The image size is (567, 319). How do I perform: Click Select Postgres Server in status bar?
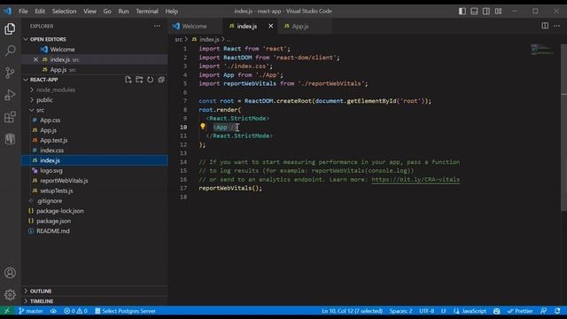tap(125, 311)
